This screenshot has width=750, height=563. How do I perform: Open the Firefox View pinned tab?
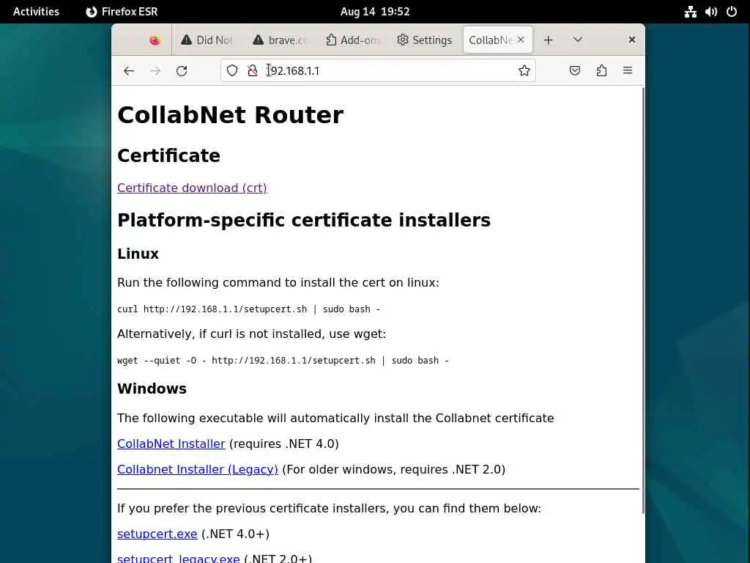coord(155,40)
